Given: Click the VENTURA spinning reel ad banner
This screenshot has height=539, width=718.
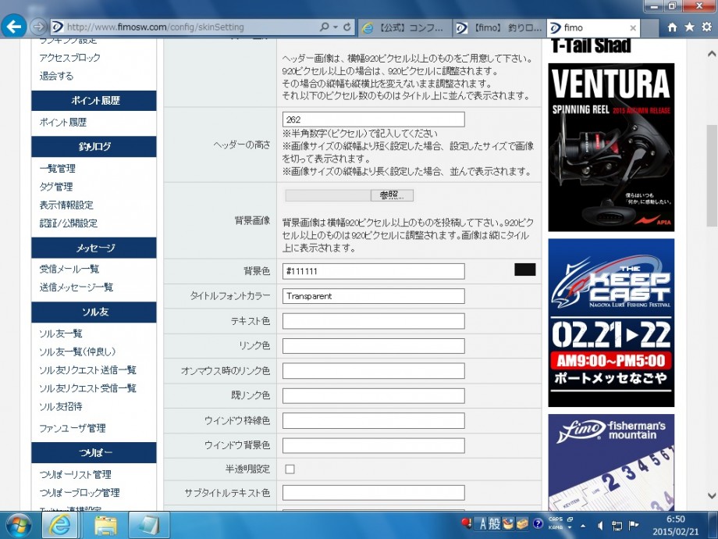Looking at the screenshot, I should pos(610,147).
